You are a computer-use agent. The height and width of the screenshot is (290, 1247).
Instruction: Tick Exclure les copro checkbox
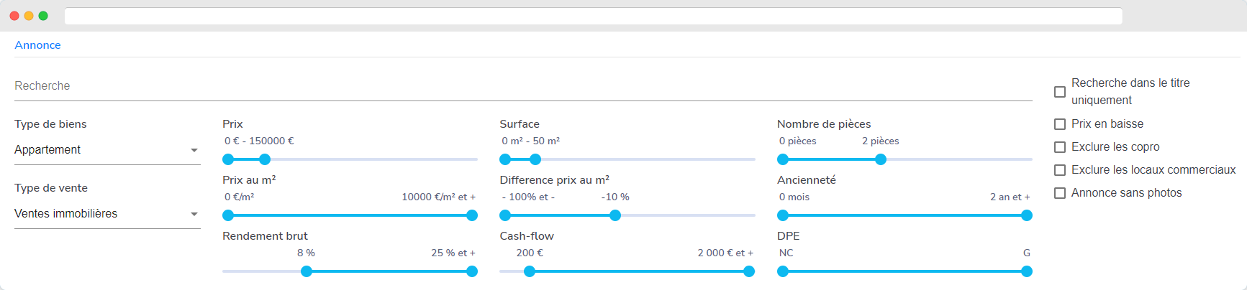1060,147
